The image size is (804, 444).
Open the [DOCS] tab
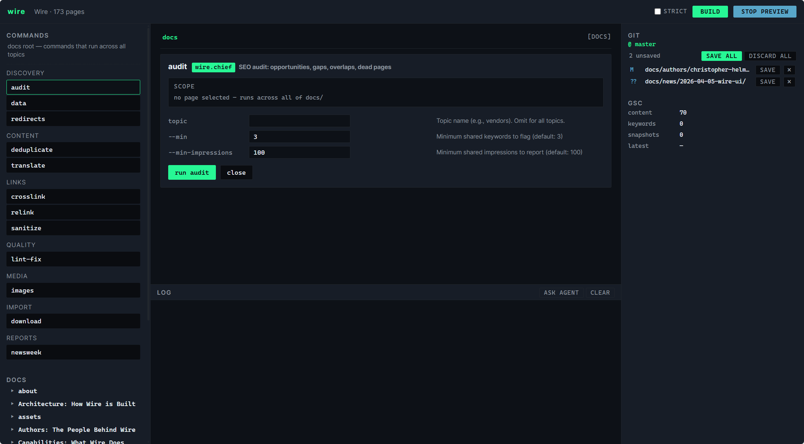point(599,36)
